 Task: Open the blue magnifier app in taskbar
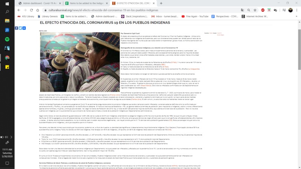[x=7, y=30]
